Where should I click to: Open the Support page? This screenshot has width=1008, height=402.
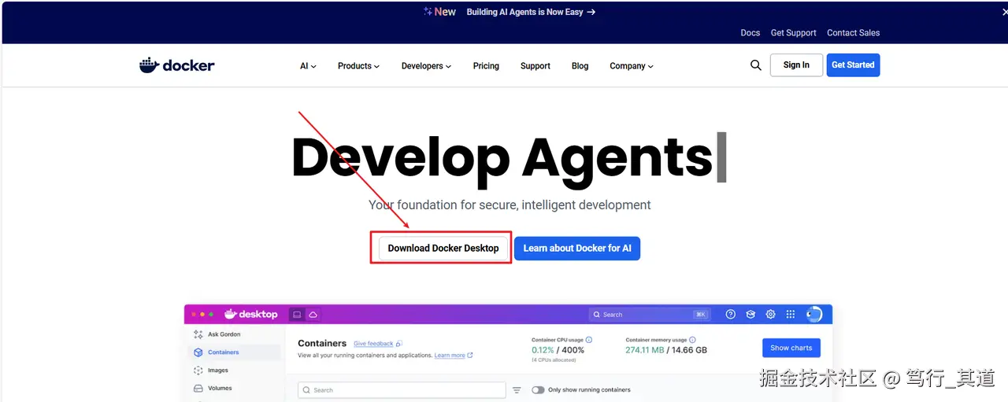[x=535, y=66]
